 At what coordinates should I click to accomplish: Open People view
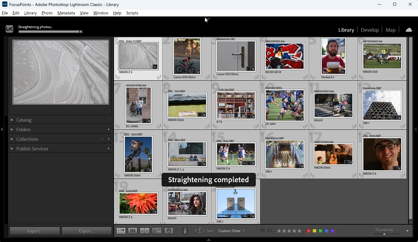coord(169,231)
